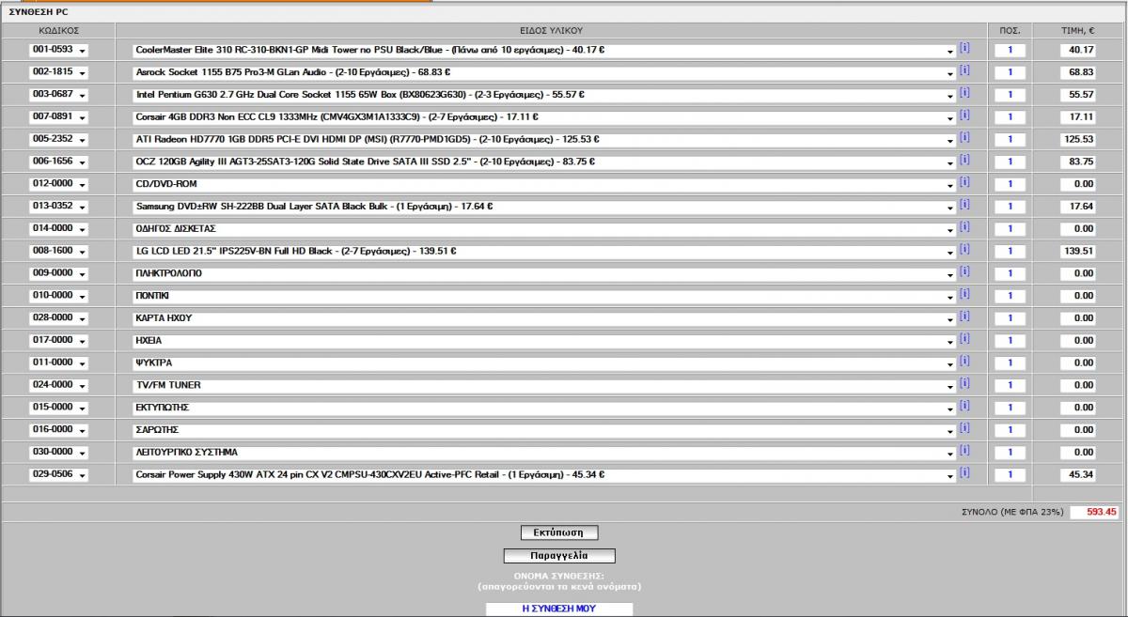Image resolution: width=1128 pixels, height=617 pixels.
Task: Click info icon in ΠΛΗΚΤΡΟΛΟΓΙΟ row
Action: [964, 272]
